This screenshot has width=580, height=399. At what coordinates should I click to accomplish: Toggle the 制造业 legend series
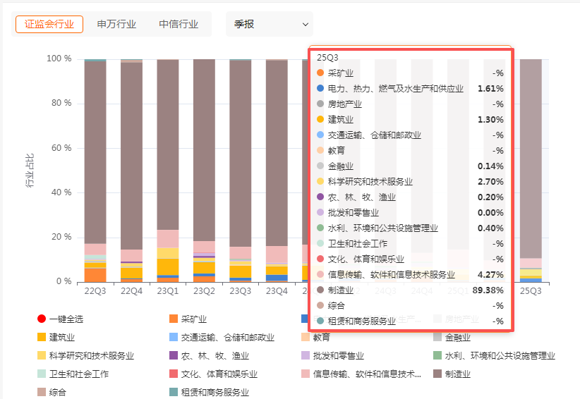pyautogui.click(x=452, y=374)
